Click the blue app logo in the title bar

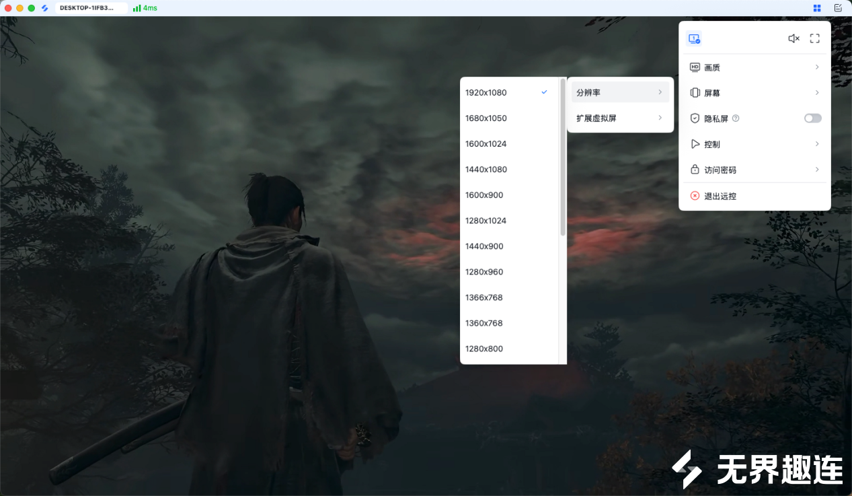(x=44, y=8)
